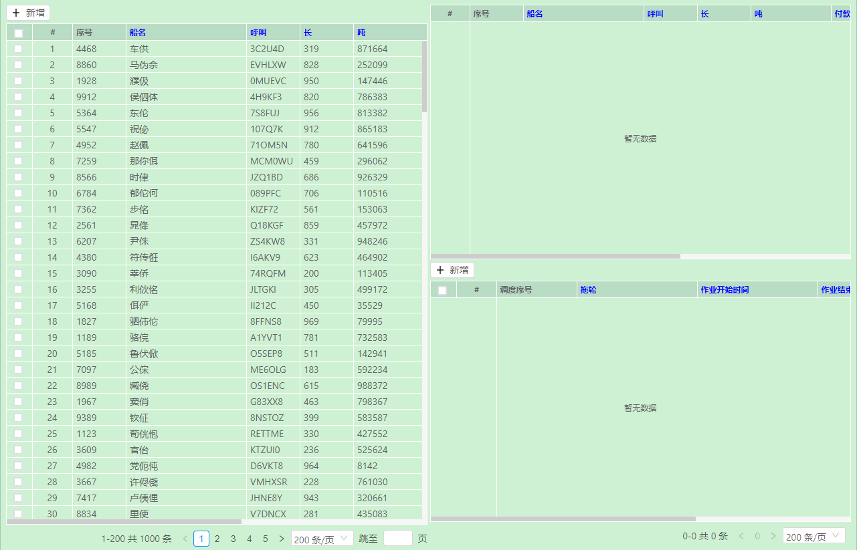Go to next page arrow in left pagination
Image resolution: width=857 pixels, height=550 pixels.
coord(281,539)
